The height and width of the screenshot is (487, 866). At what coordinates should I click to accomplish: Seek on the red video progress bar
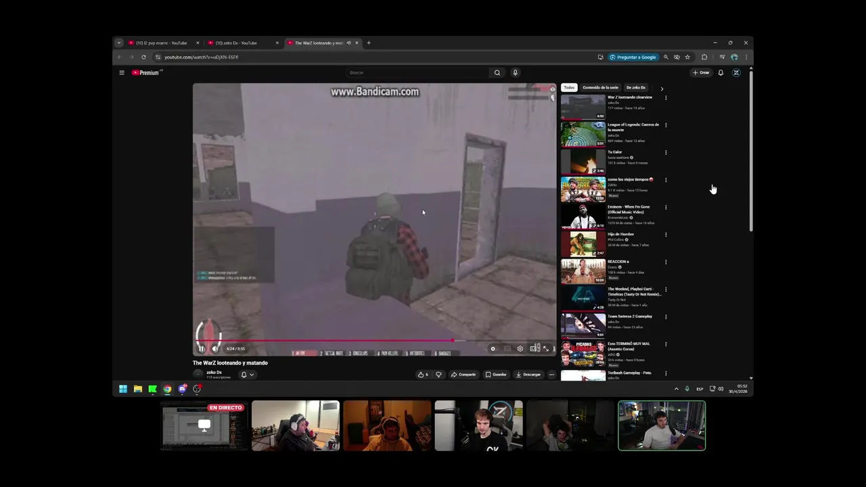tap(374, 341)
